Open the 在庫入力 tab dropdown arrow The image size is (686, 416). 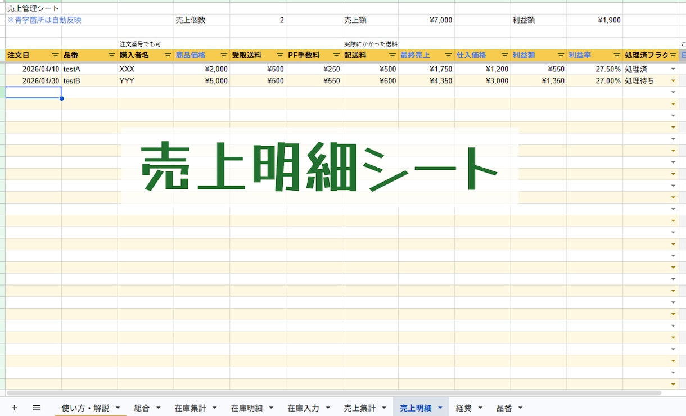[327, 408]
